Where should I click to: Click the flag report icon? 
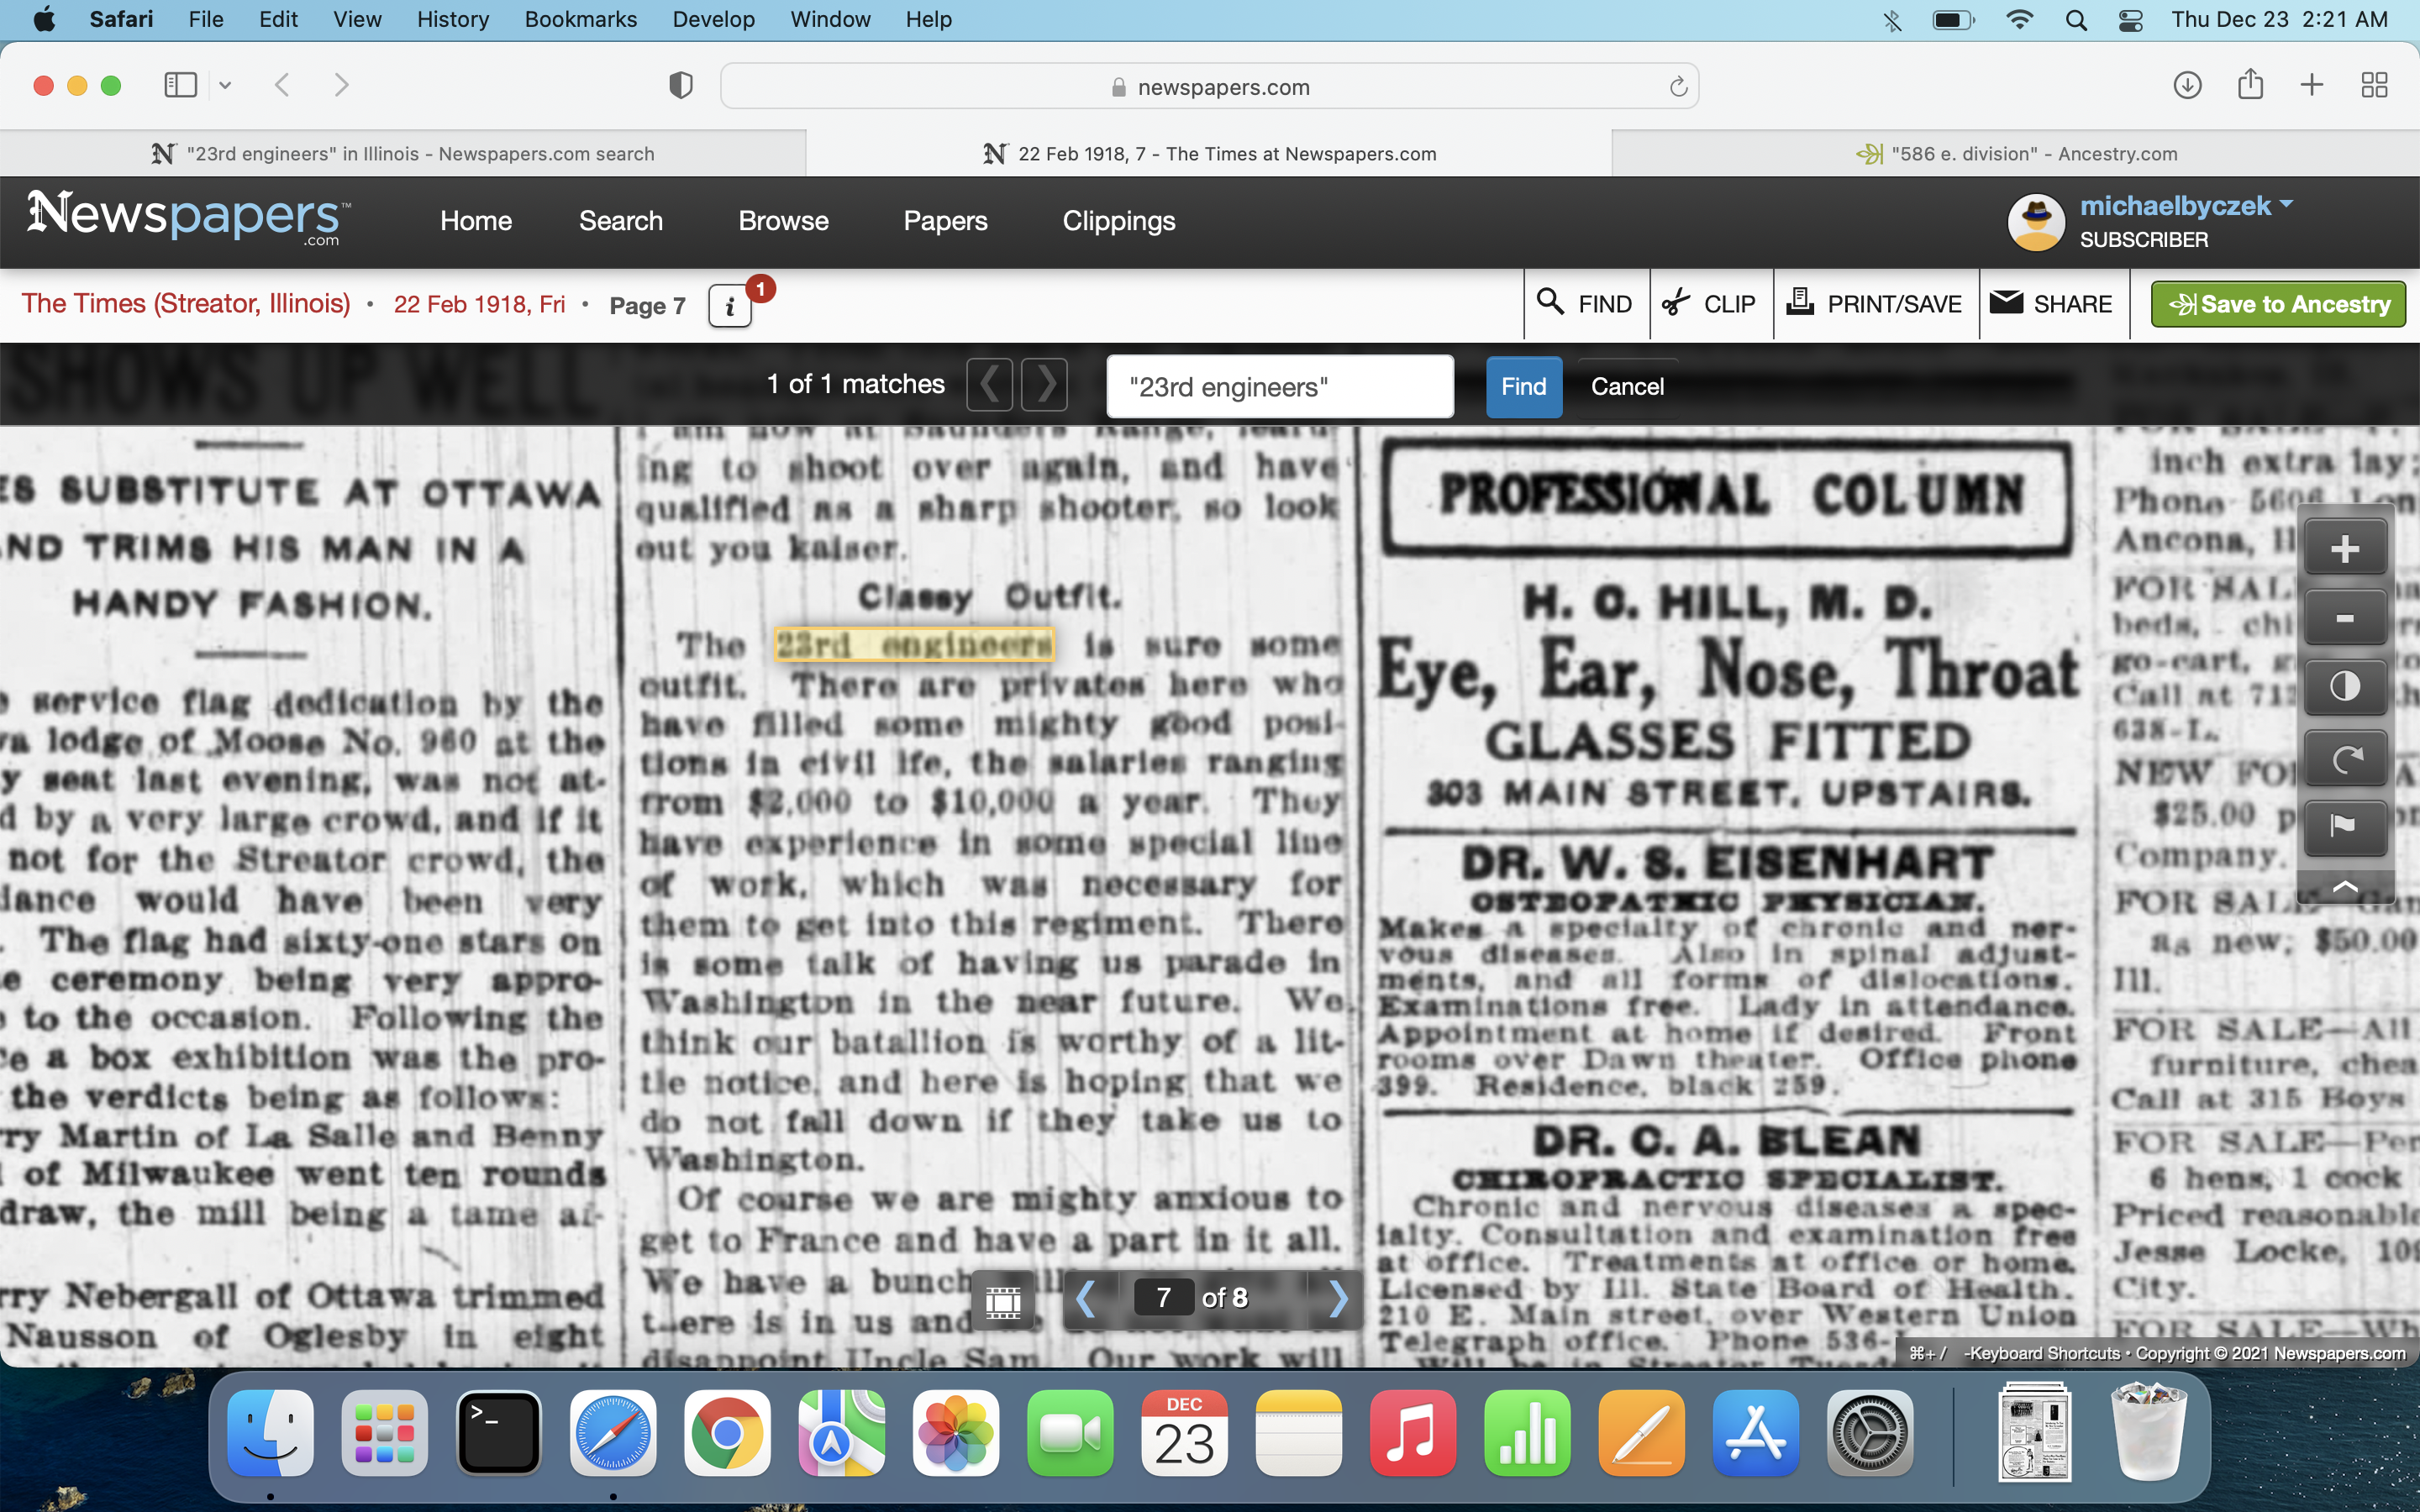coord(2344,826)
